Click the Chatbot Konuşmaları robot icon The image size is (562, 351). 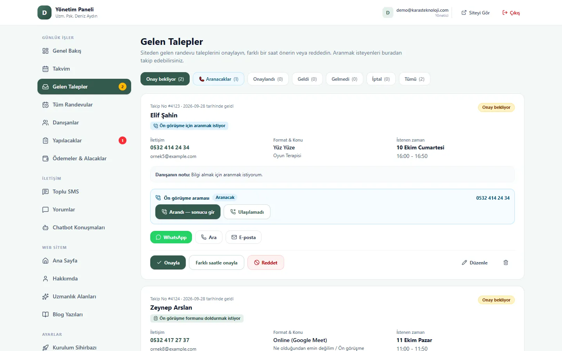[45, 227]
